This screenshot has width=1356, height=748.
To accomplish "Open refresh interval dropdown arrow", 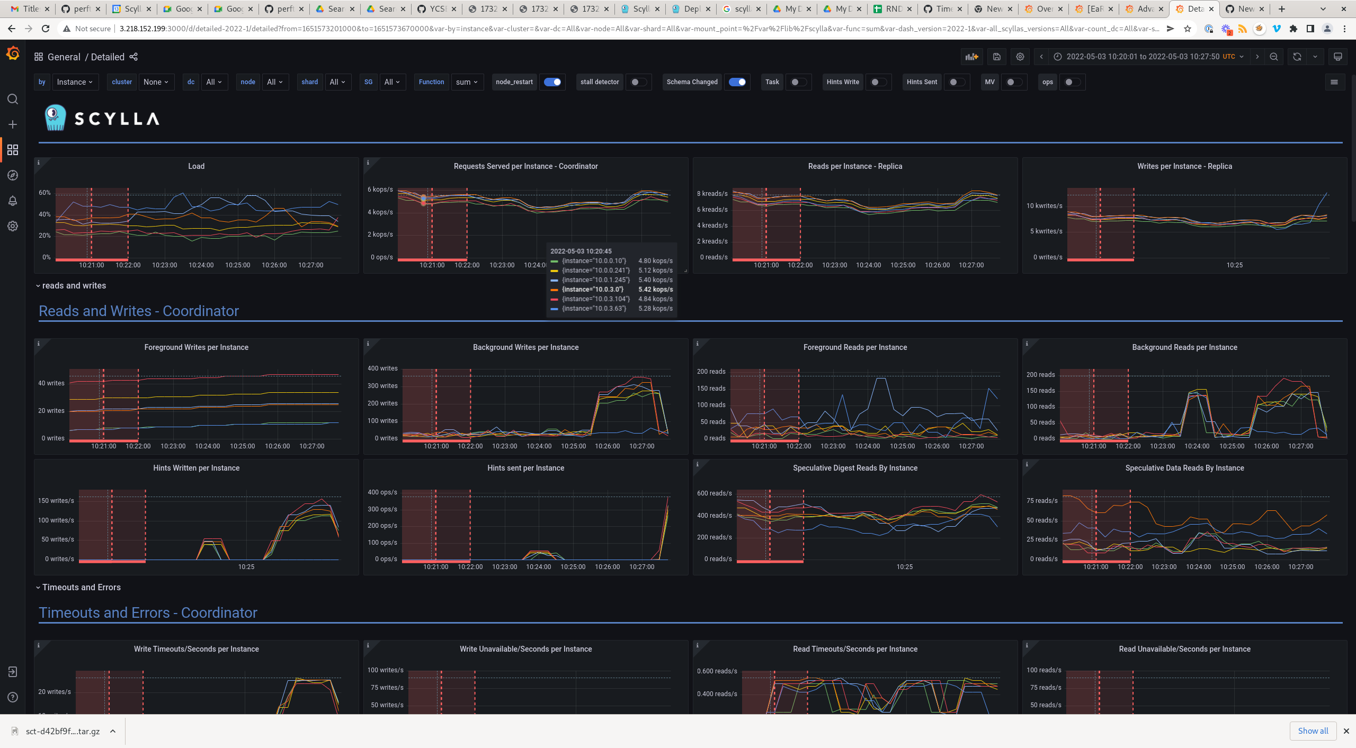I will pos(1315,57).
